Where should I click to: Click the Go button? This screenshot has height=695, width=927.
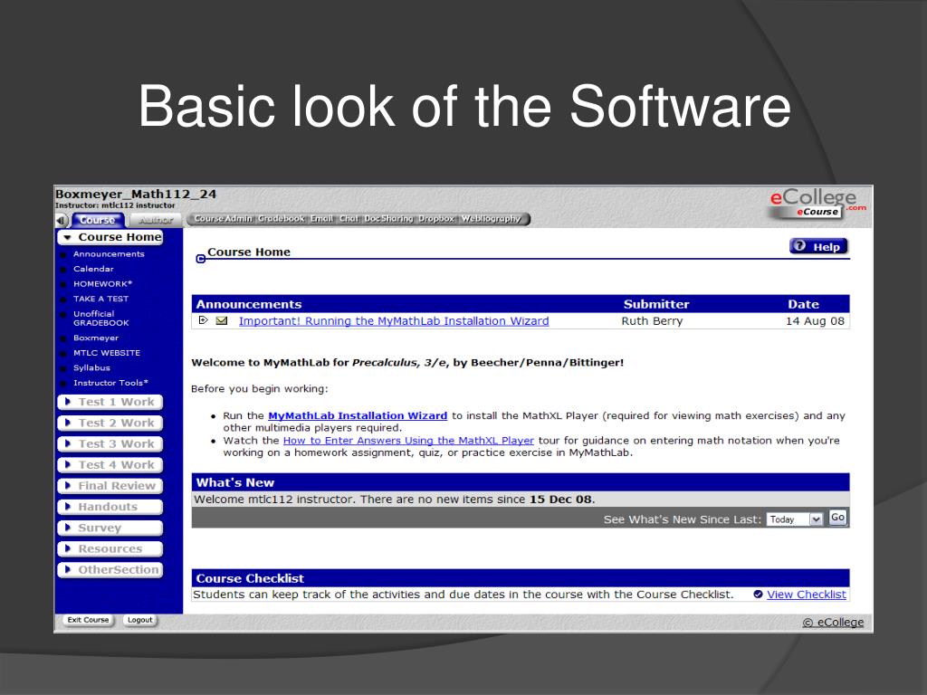[x=837, y=518]
